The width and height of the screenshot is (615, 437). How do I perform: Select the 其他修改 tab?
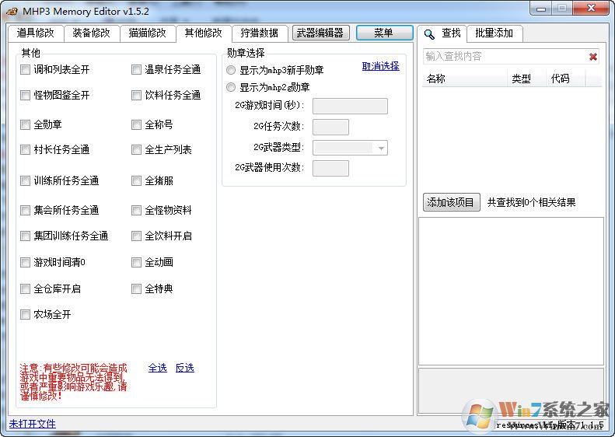click(x=204, y=33)
